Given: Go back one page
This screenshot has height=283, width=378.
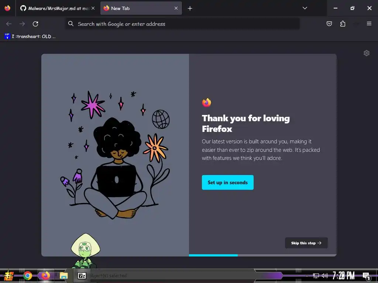Looking at the screenshot, I should tap(9, 24).
